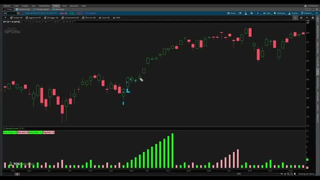Select the Stock VB preset
320x180 pixels.
(x=104, y=18)
